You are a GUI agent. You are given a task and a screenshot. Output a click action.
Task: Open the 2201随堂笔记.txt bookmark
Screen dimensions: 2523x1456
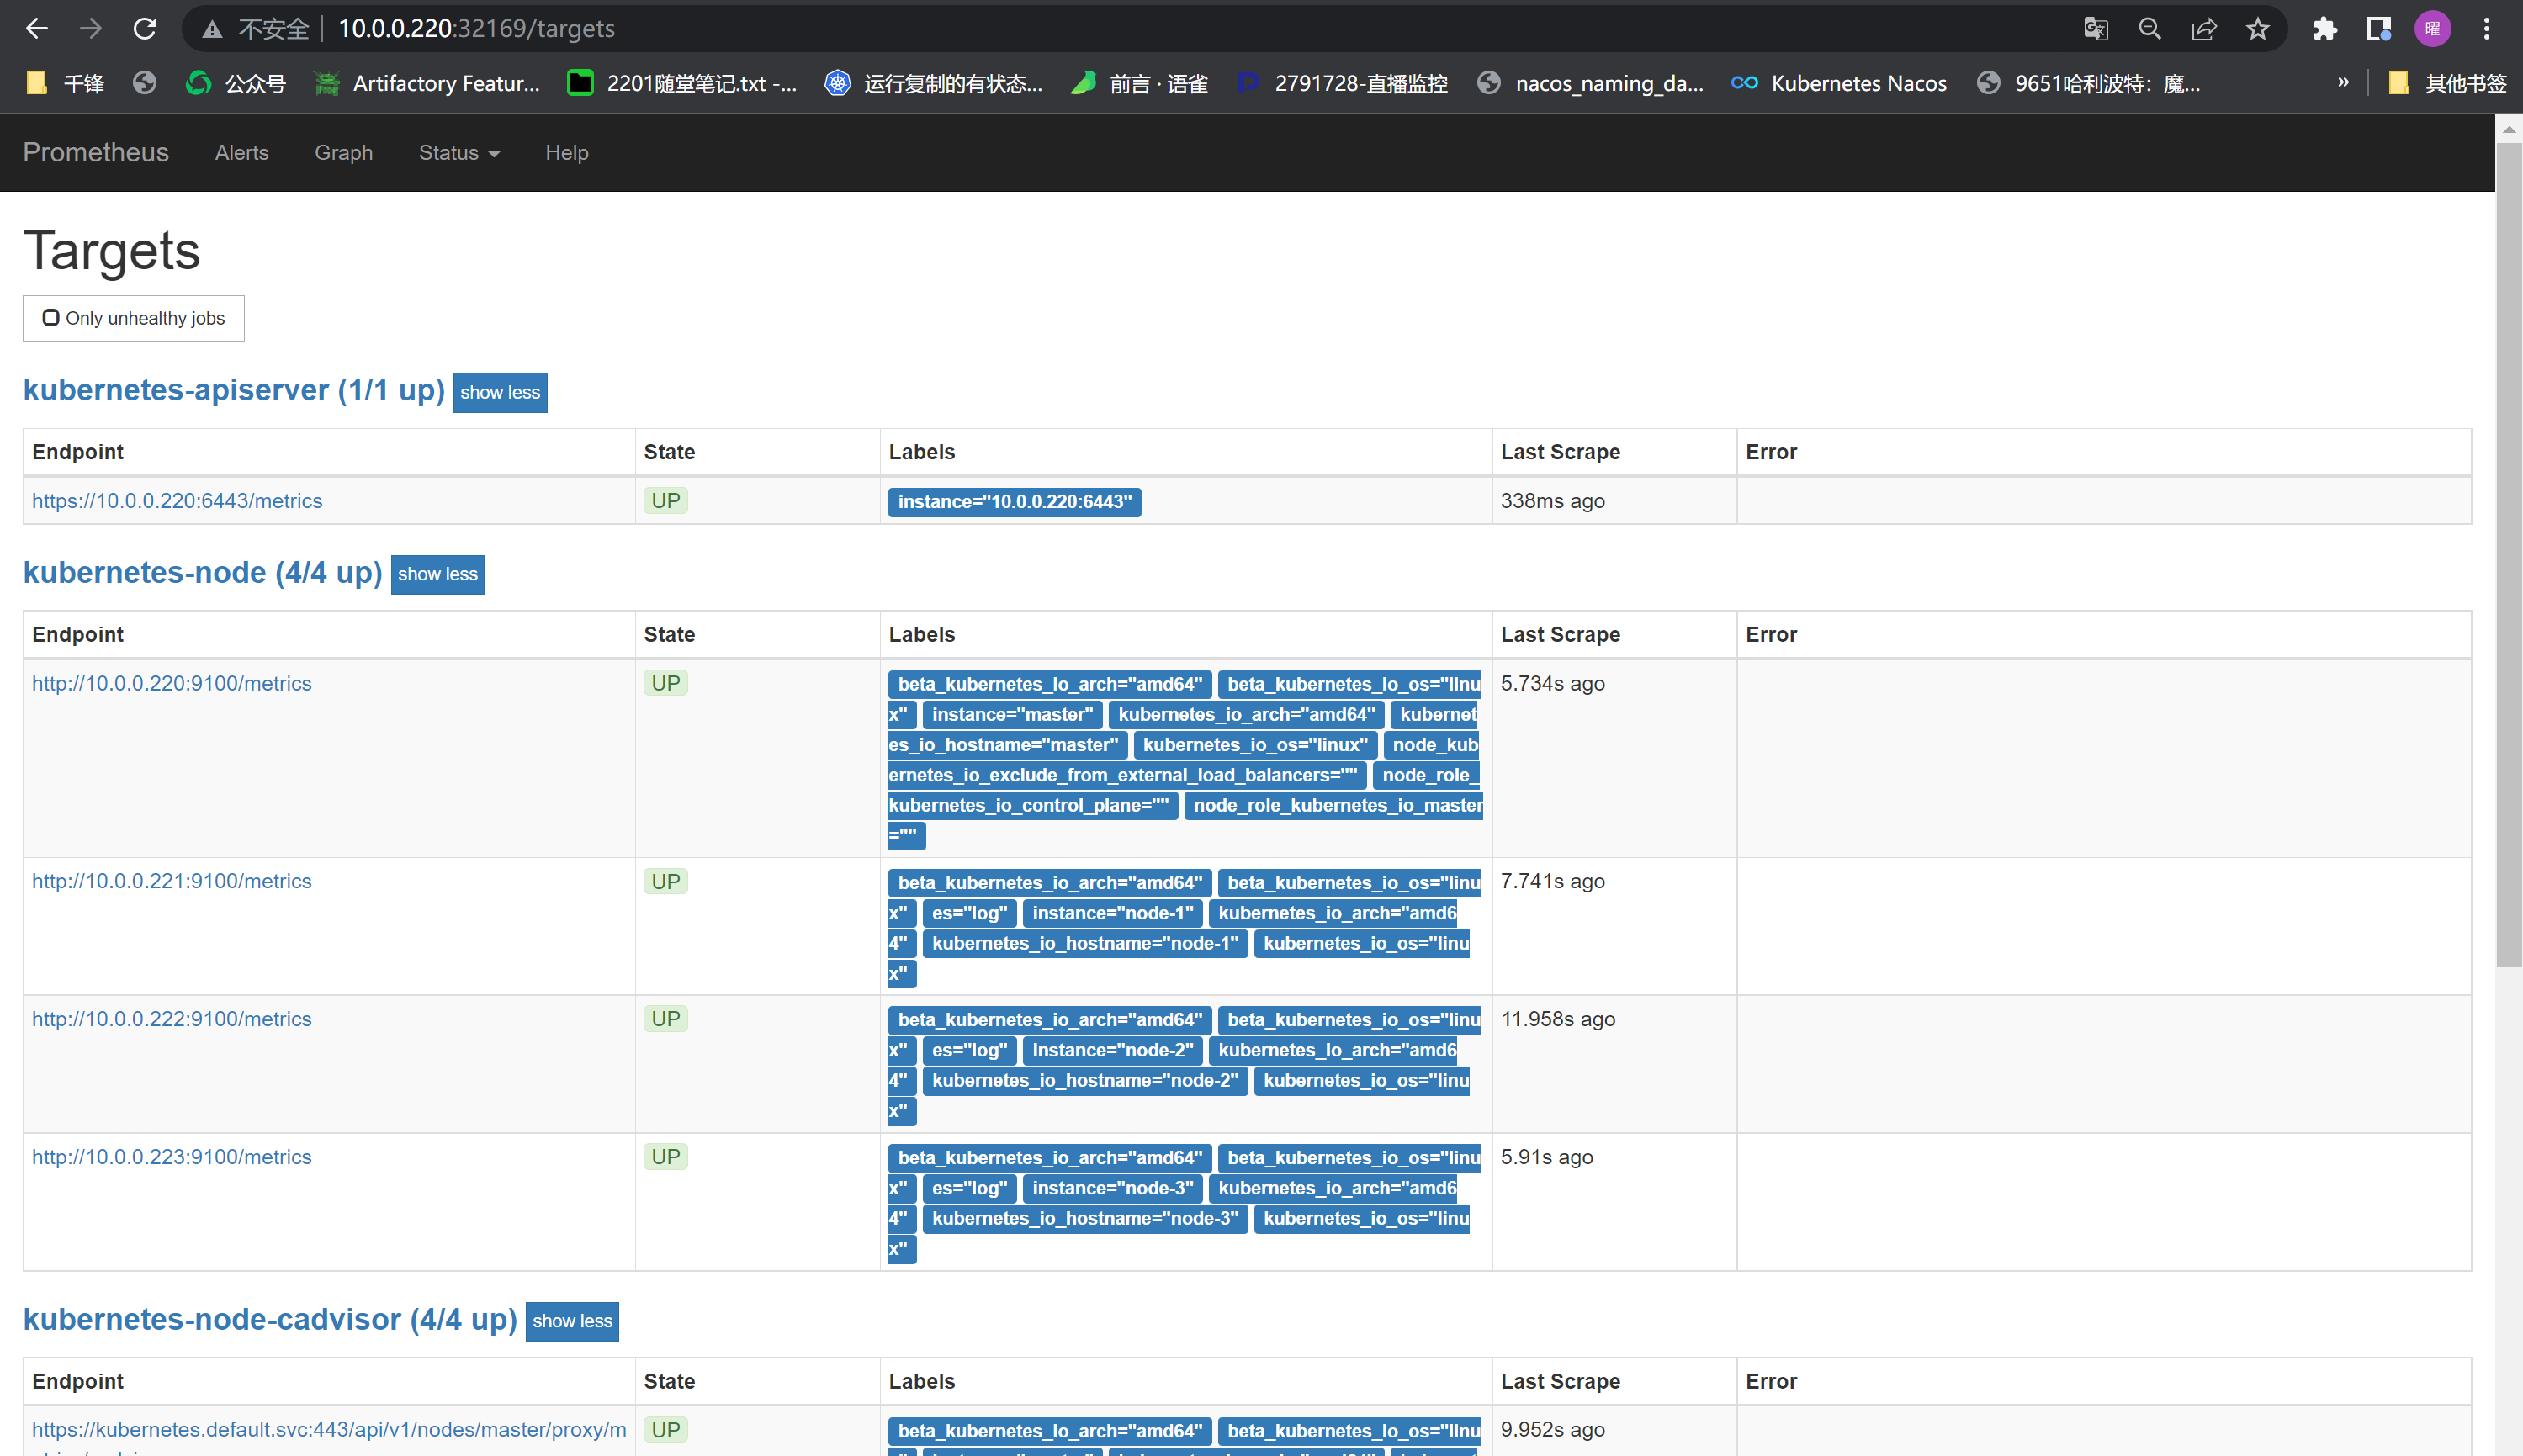click(x=683, y=83)
